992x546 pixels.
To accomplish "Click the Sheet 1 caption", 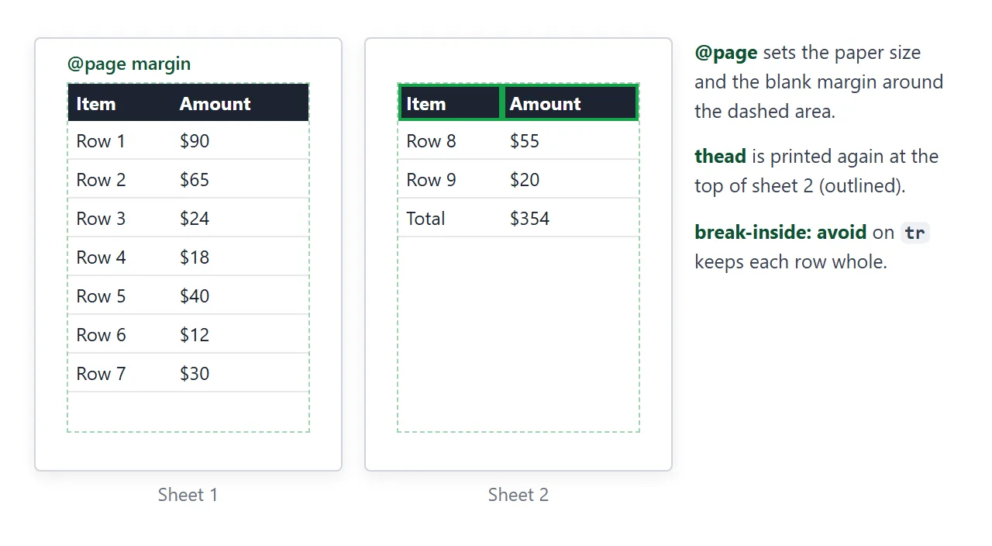I will click(x=188, y=495).
